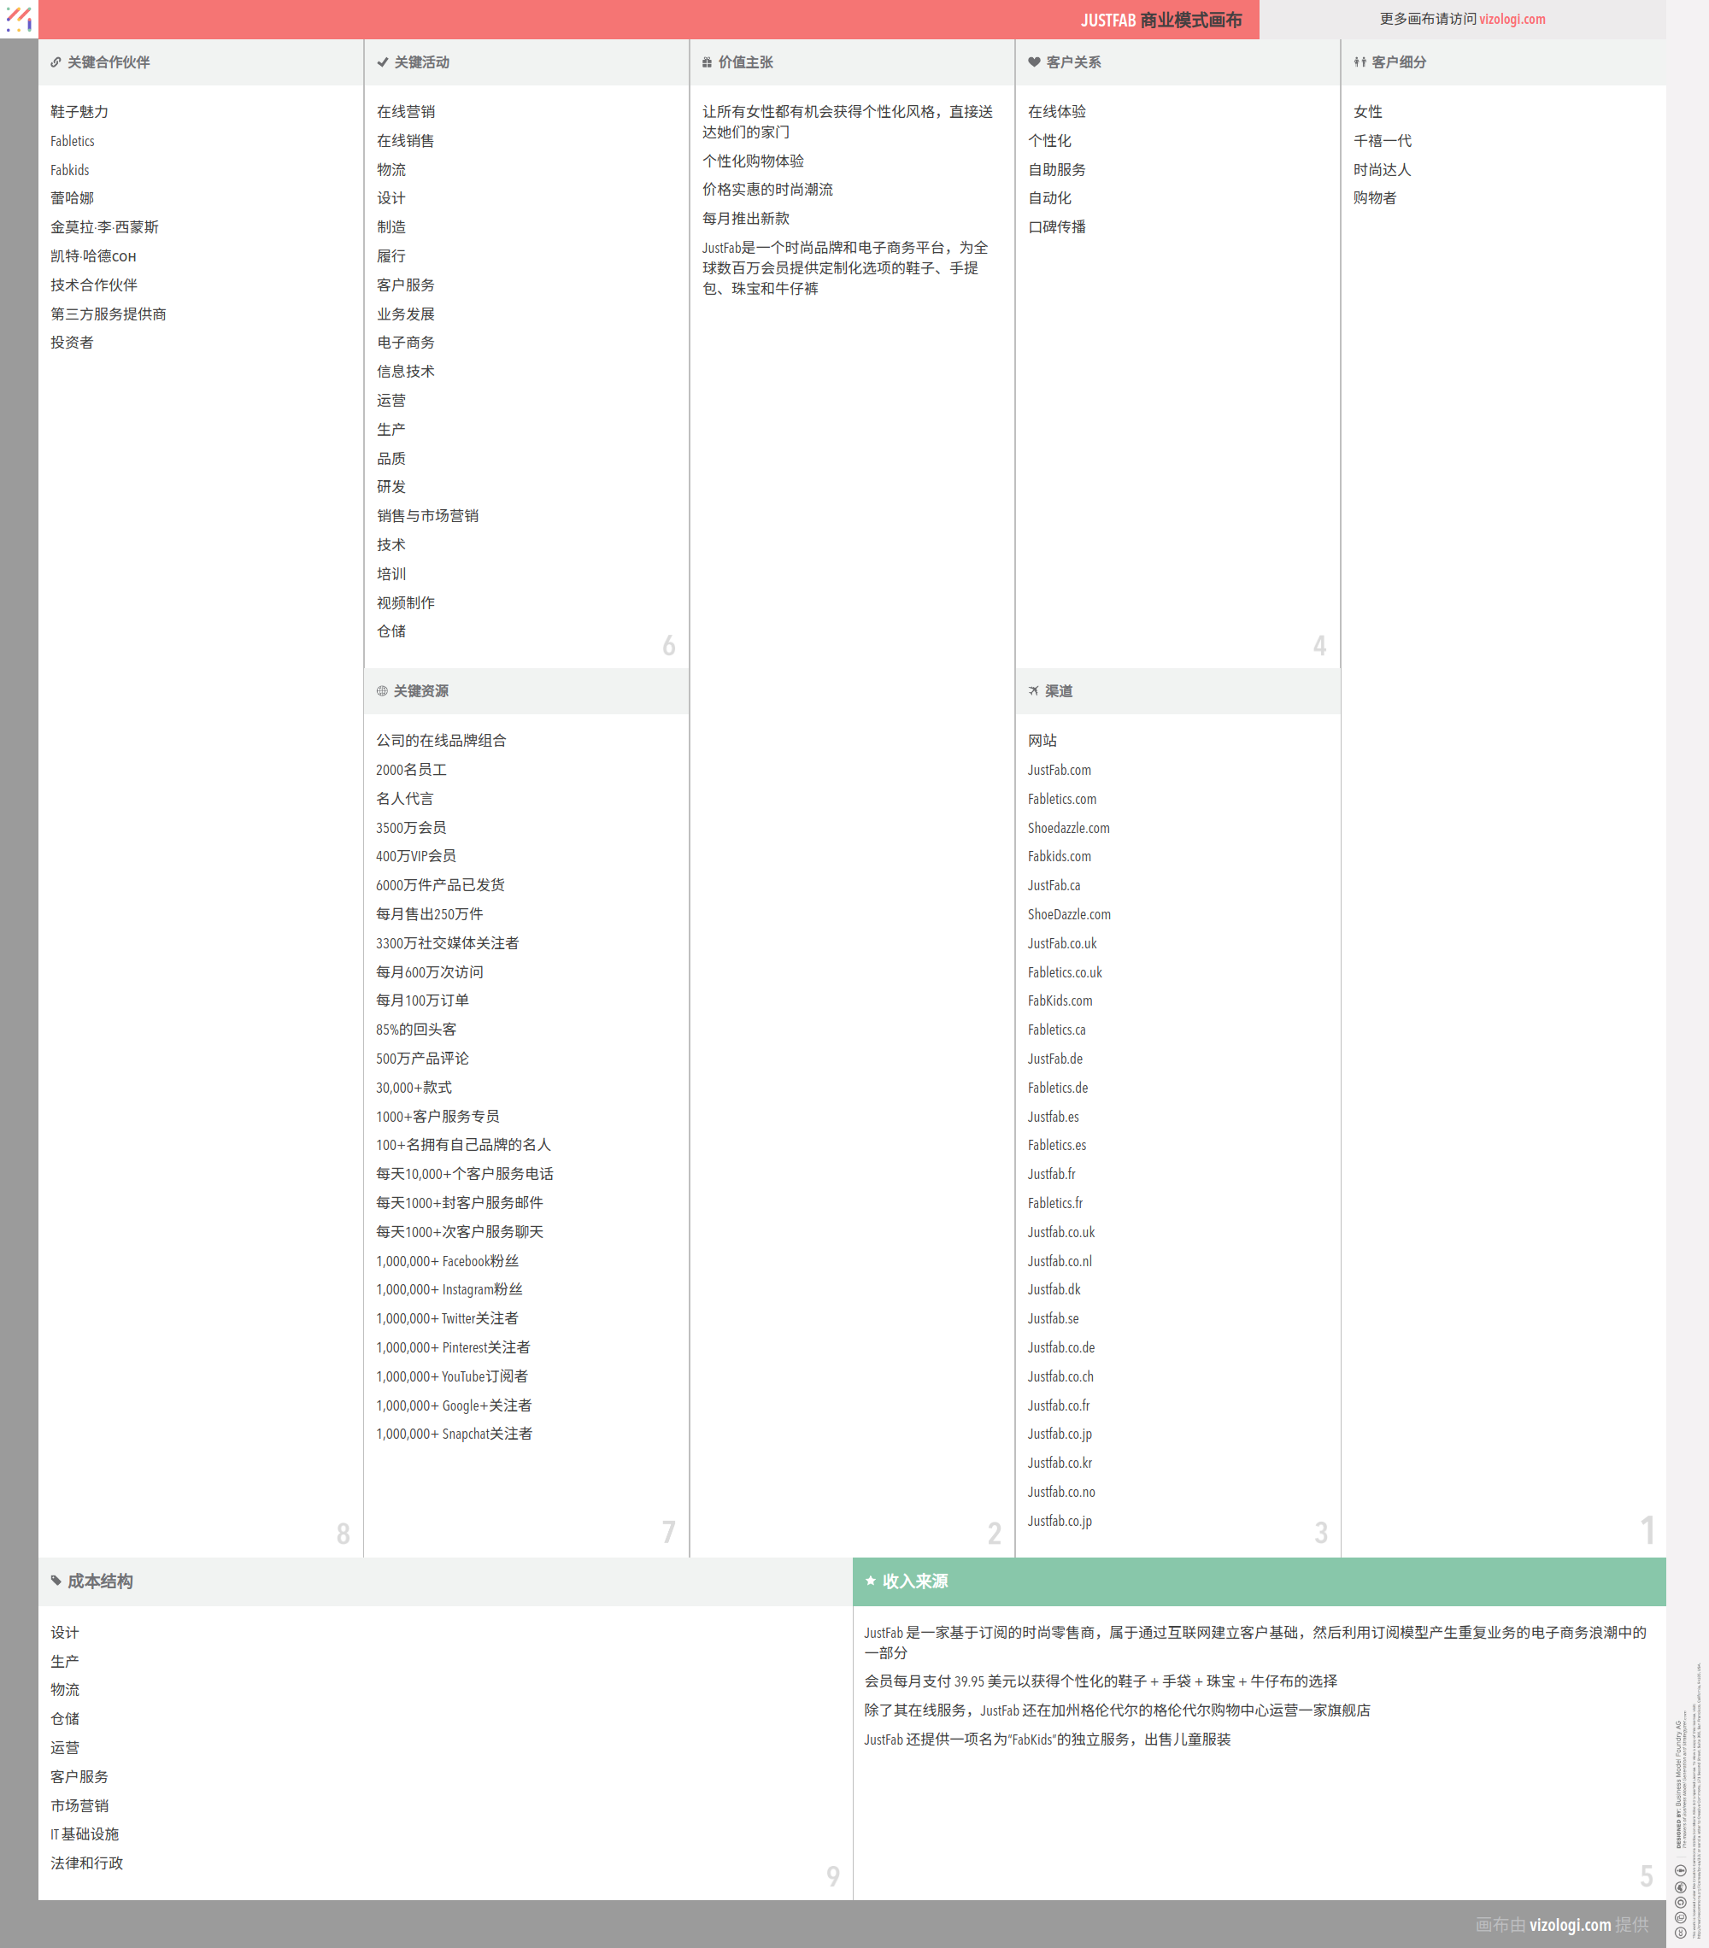Click the paper plane icon beside 渠道
The image size is (1709, 1948).
click(x=1032, y=692)
